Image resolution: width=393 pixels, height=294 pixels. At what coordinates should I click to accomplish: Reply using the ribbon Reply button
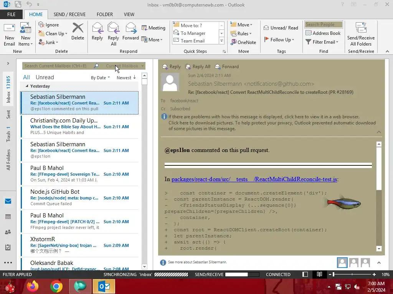(x=97, y=32)
